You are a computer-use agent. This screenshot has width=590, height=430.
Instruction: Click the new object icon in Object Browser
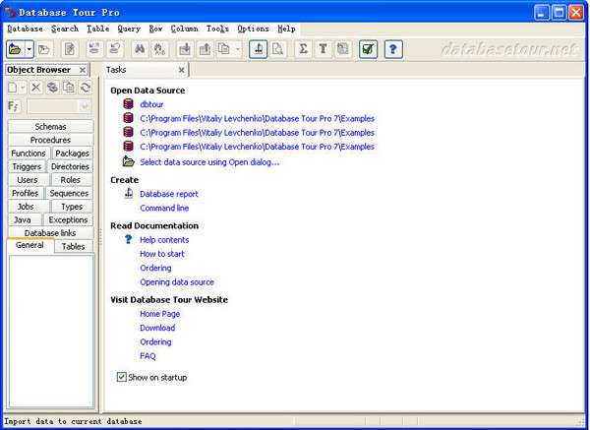click(x=13, y=88)
